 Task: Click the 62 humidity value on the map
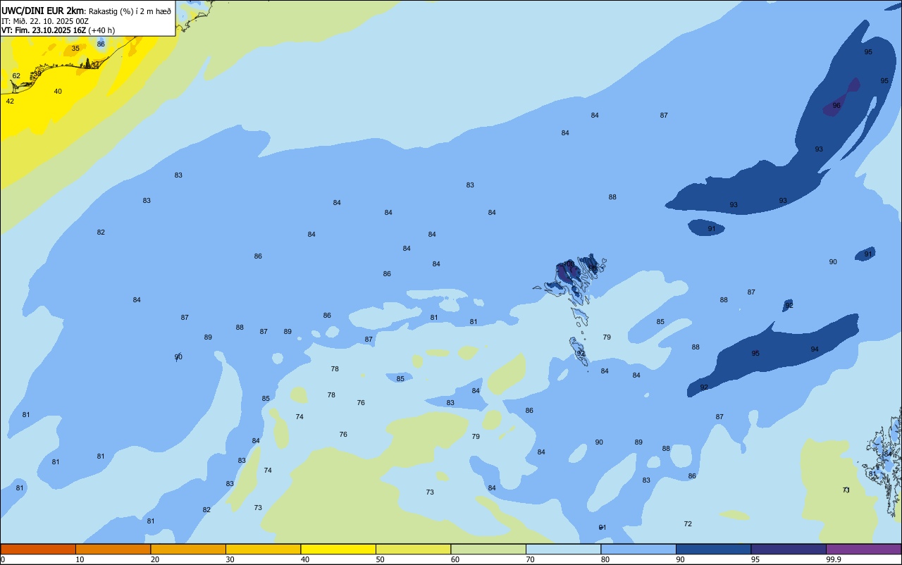pos(16,76)
